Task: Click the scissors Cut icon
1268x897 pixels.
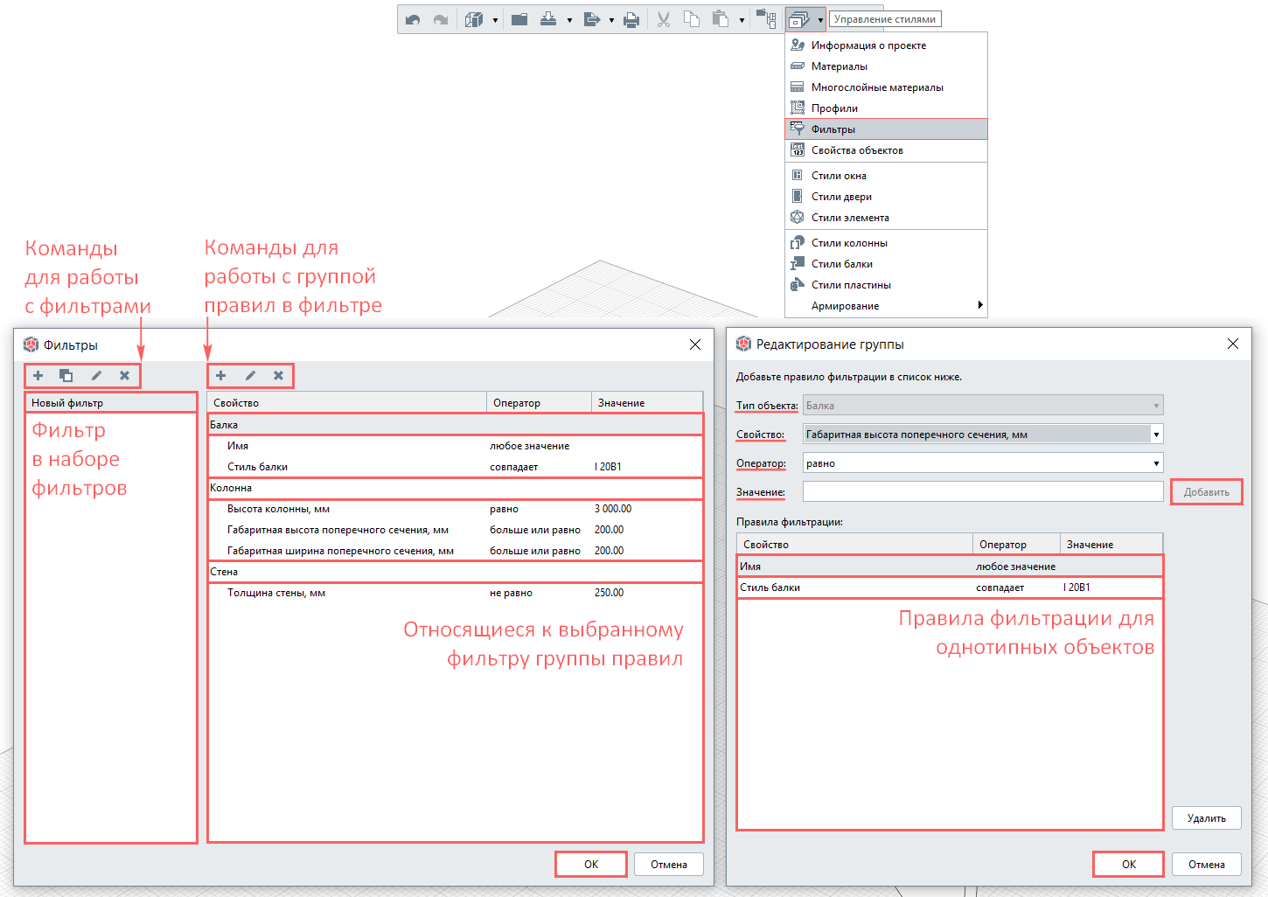Action: pyautogui.click(x=664, y=19)
